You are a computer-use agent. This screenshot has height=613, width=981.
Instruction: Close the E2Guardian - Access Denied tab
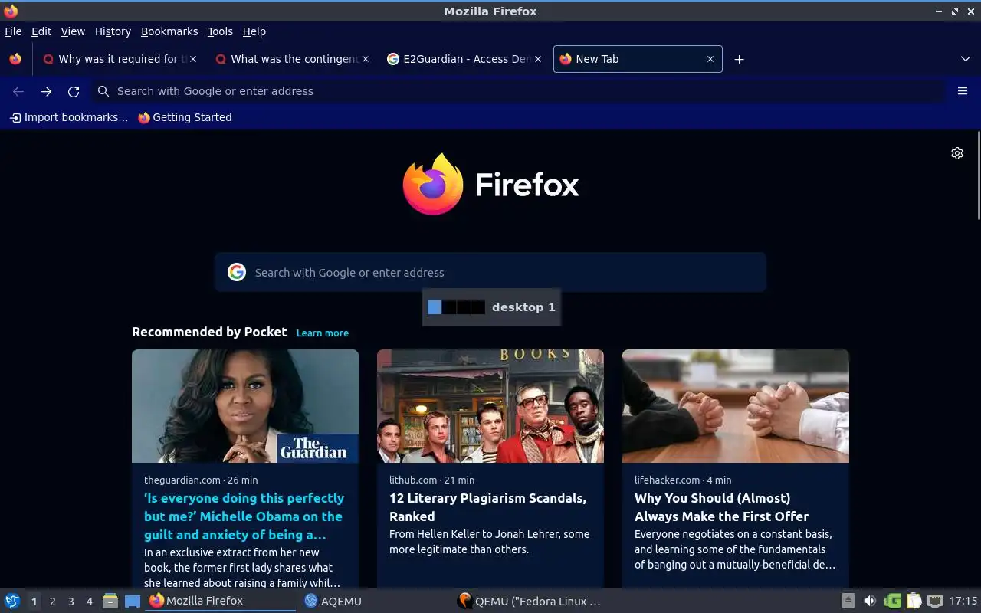pos(538,59)
